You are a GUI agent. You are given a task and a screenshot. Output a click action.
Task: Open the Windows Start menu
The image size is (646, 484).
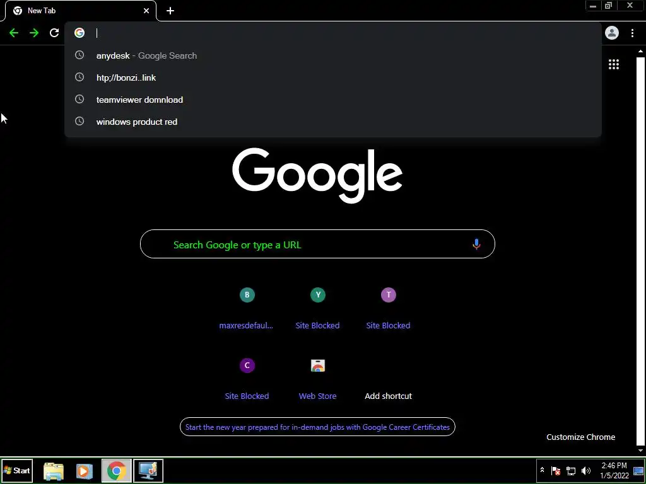pos(17,470)
